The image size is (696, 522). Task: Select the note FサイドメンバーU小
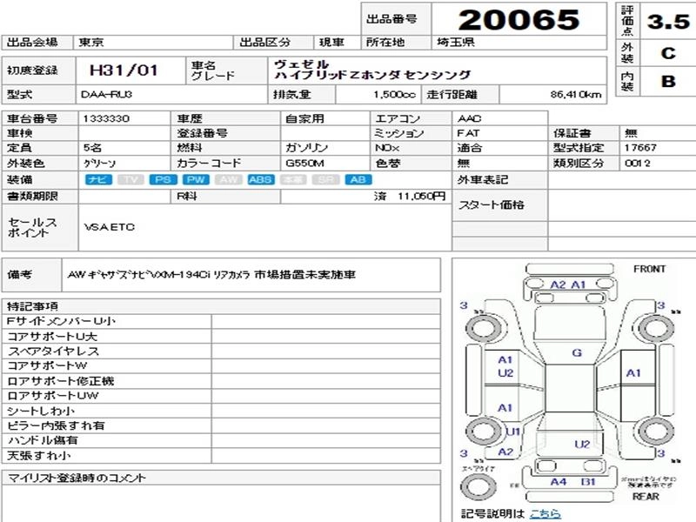(61, 321)
